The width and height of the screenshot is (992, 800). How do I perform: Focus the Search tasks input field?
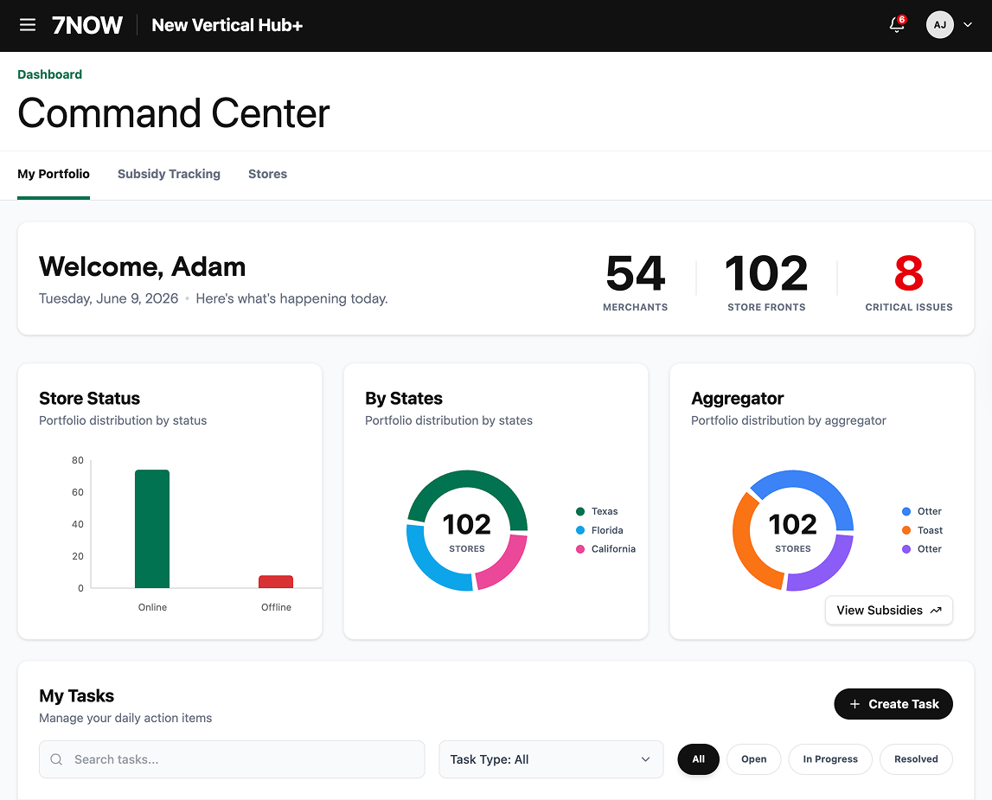[232, 759]
